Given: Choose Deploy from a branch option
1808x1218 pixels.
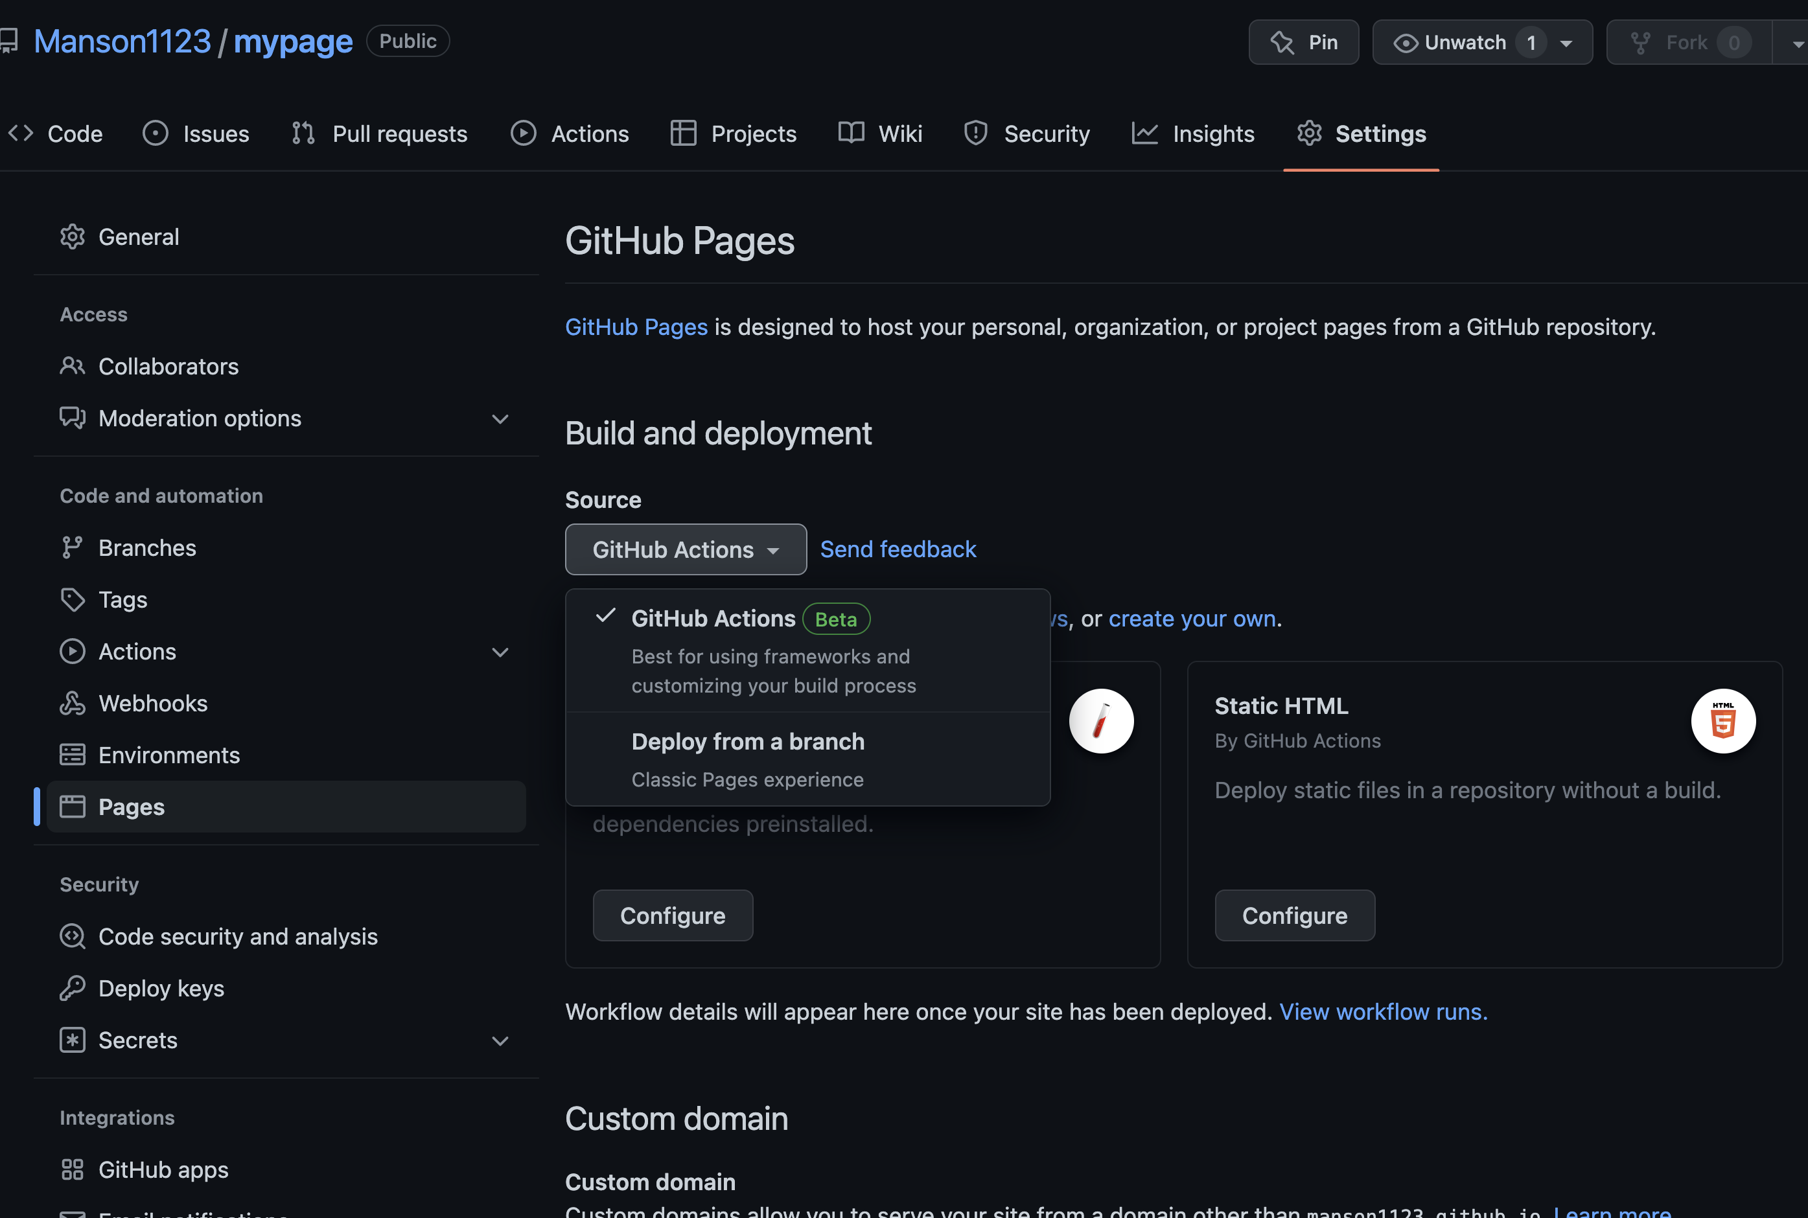Looking at the screenshot, I should pos(808,759).
